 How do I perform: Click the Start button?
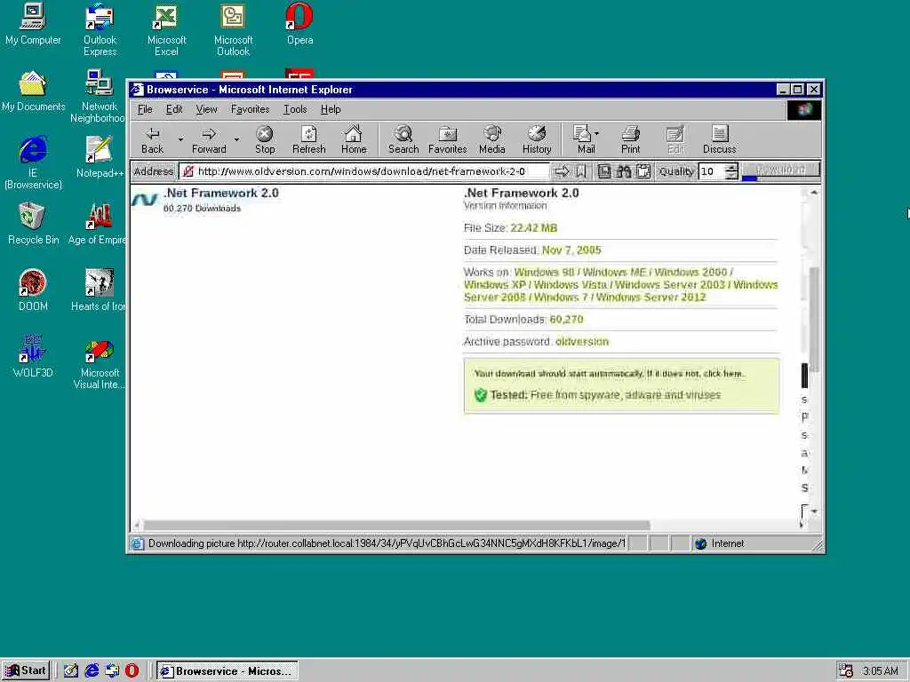26,670
